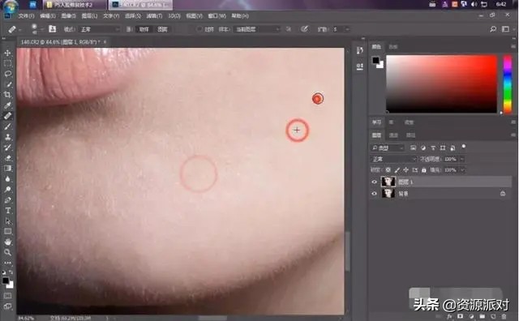Image resolution: width=519 pixels, height=321 pixels.
Task: Open the layer filter type dropdown
Action: [387, 148]
